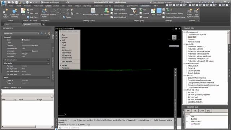Launch Bulk Copy tool
The image size is (231, 130).
32,17
